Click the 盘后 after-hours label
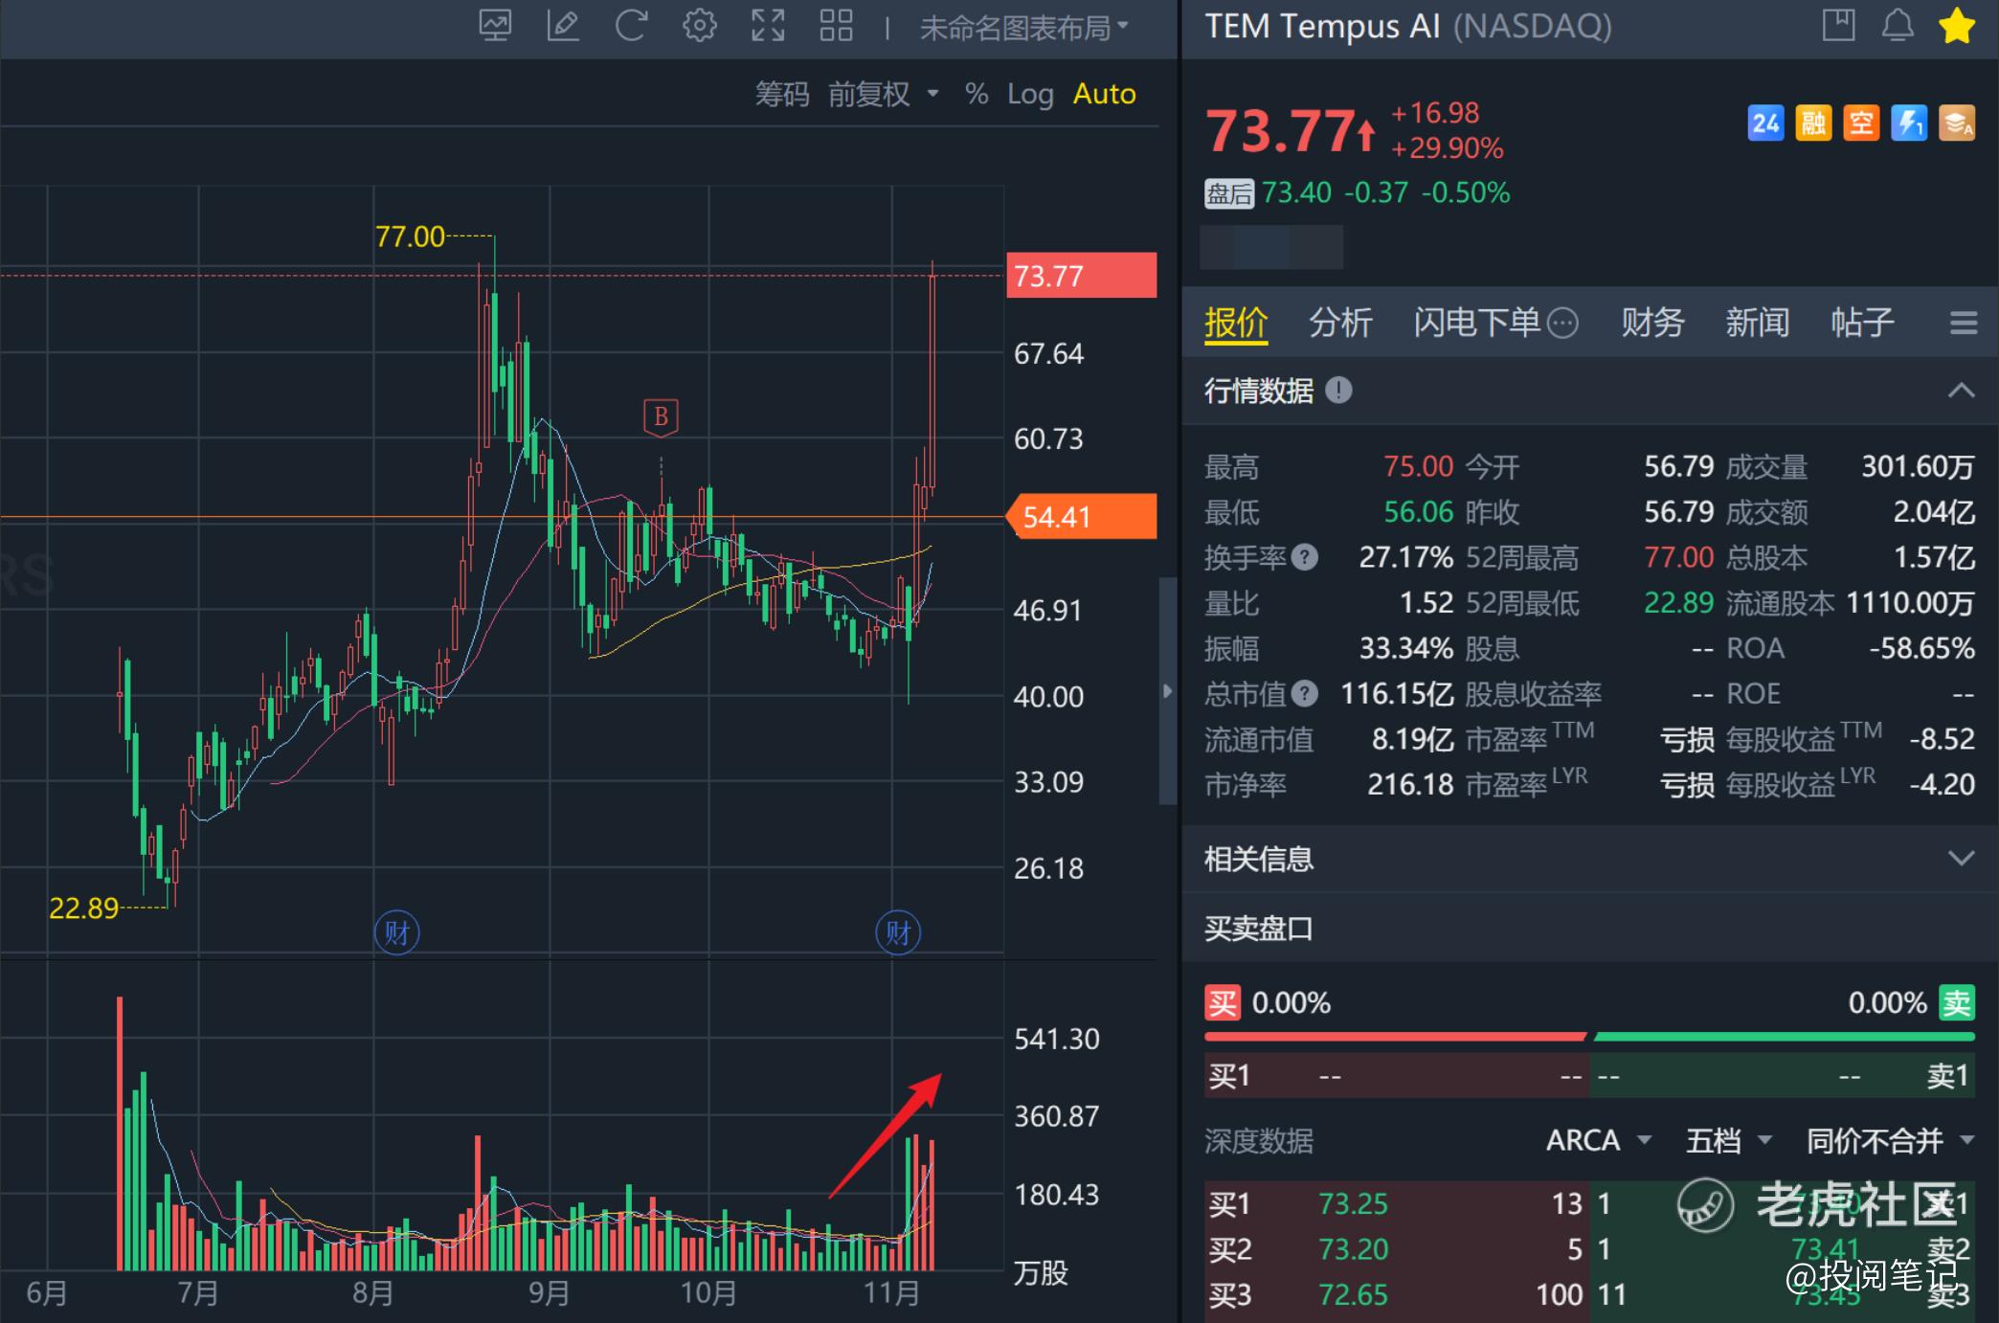Viewport: 1999px width, 1323px height. click(x=1228, y=194)
